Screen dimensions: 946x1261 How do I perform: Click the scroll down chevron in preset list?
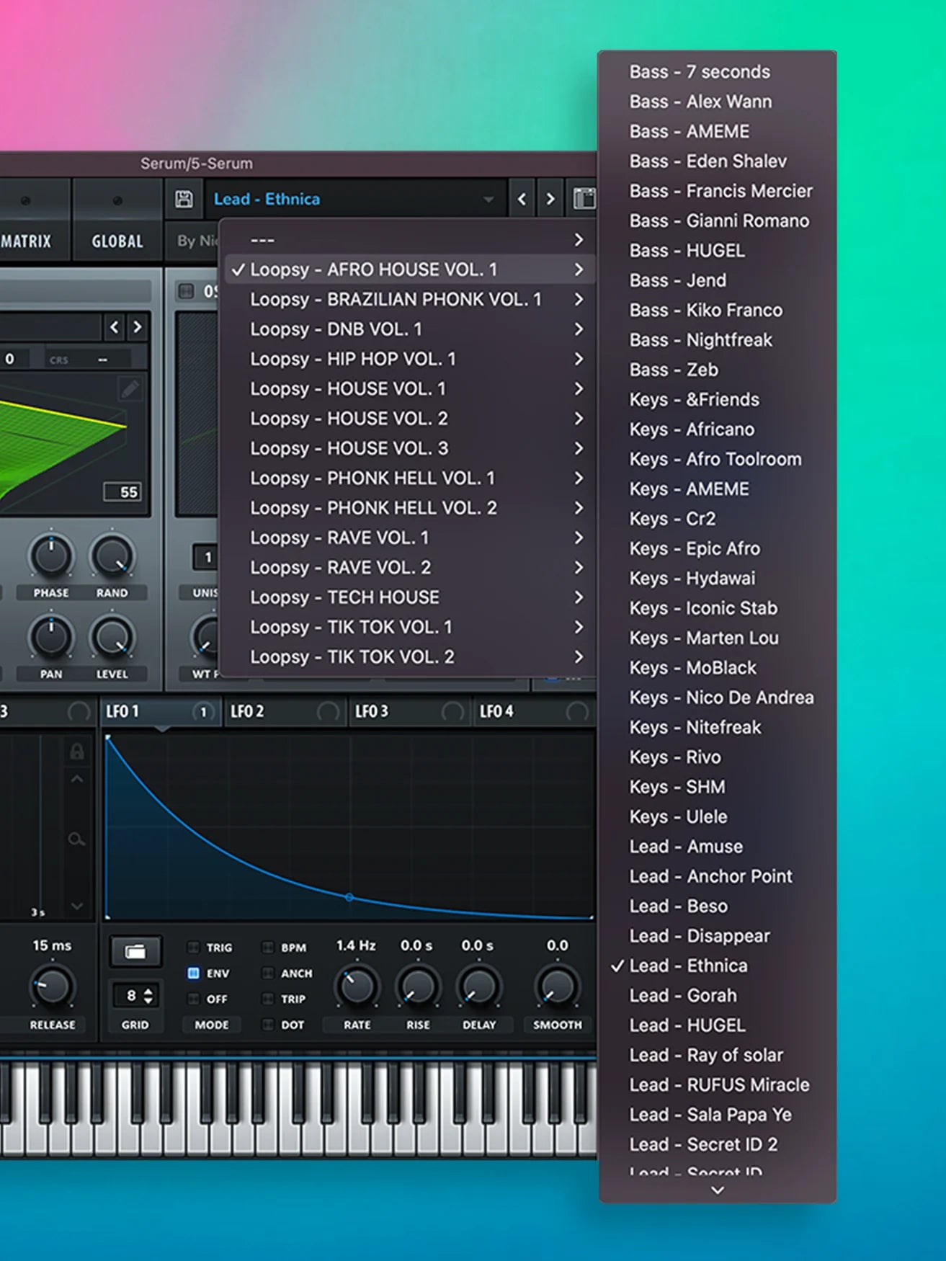[x=718, y=1190]
